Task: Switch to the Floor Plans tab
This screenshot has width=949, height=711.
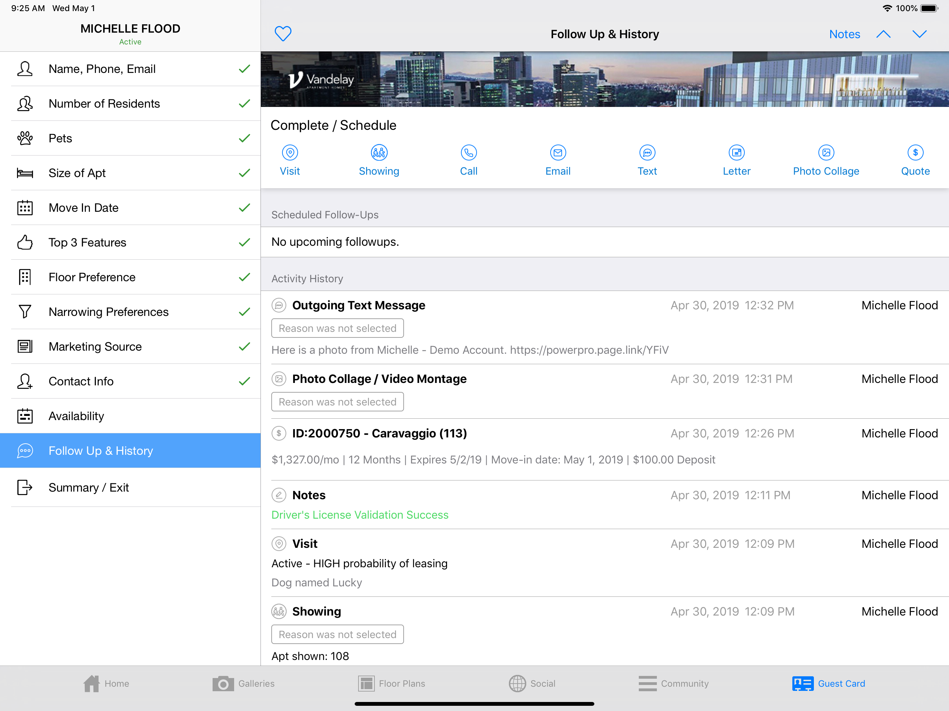Action: coord(391,684)
